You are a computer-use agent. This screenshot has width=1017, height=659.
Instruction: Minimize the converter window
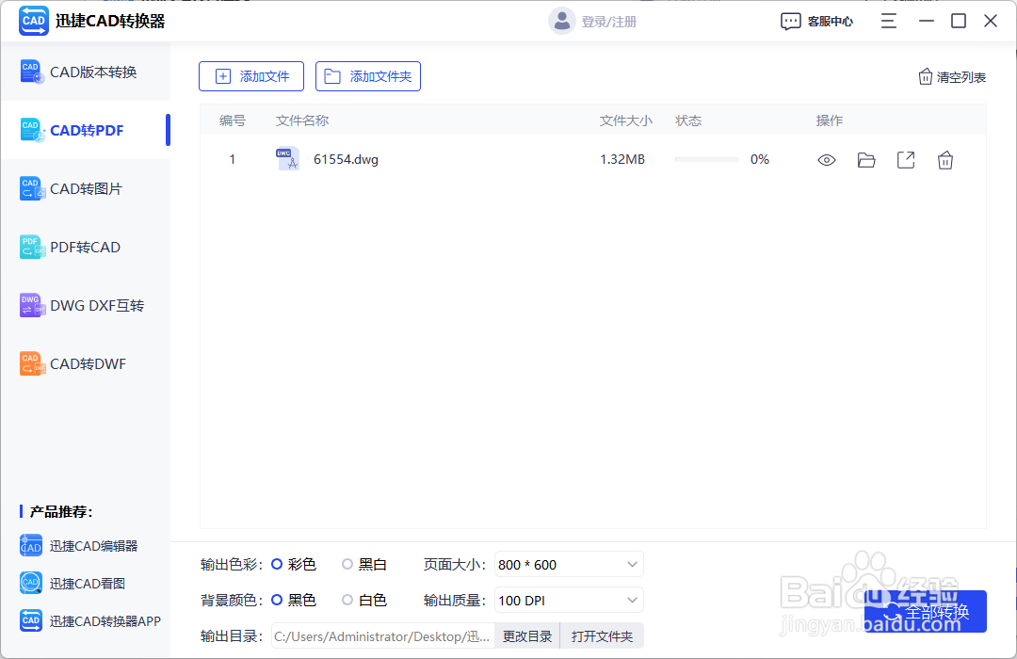927,22
